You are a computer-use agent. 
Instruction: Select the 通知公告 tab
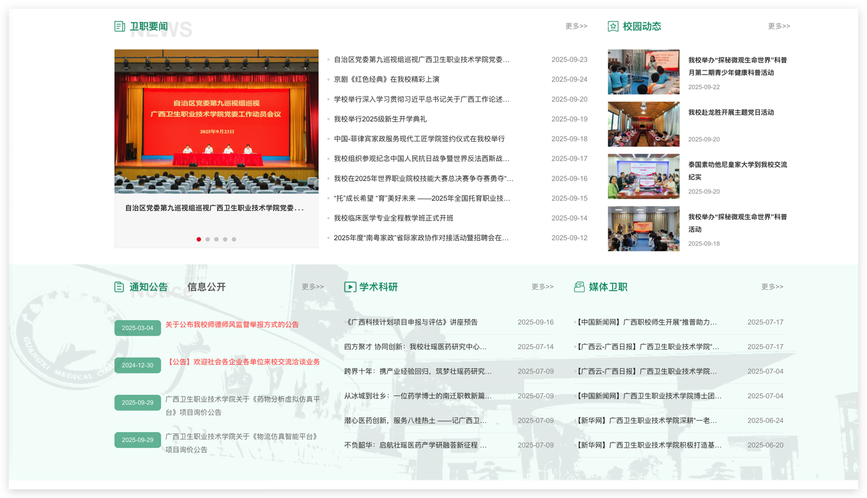149,287
